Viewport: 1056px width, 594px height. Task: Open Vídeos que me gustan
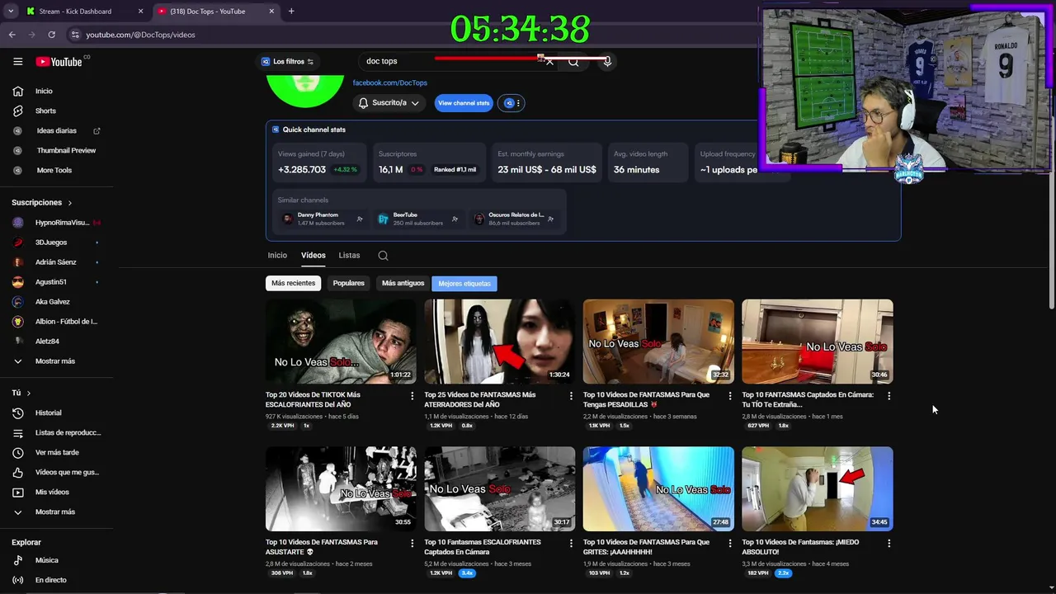click(66, 472)
